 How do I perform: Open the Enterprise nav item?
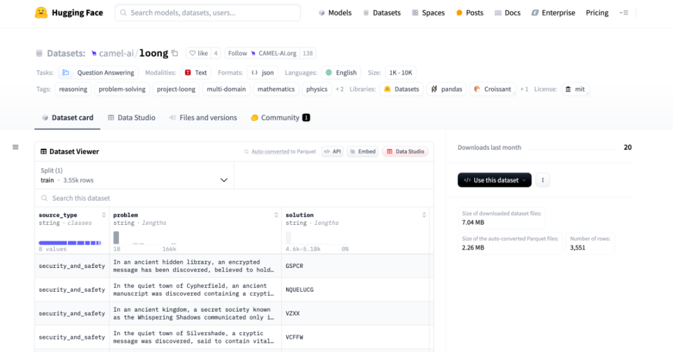553,13
